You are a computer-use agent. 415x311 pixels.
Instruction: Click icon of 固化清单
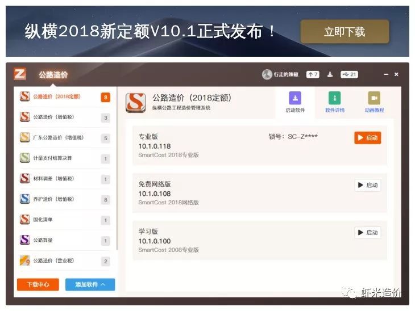tap(25, 219)
